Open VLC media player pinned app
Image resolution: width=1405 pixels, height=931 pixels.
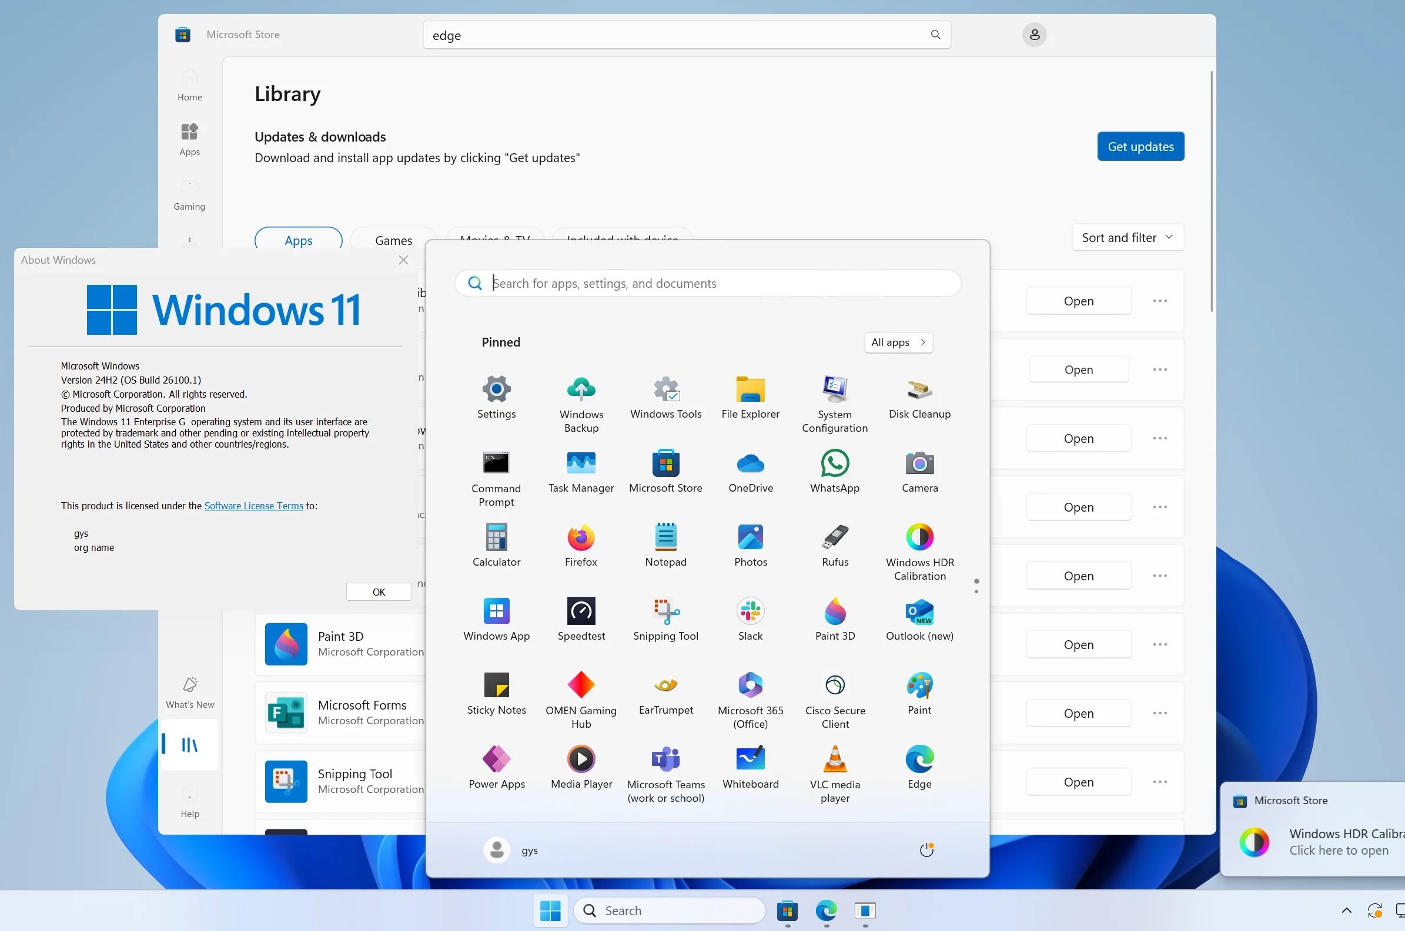click(835, 774)
